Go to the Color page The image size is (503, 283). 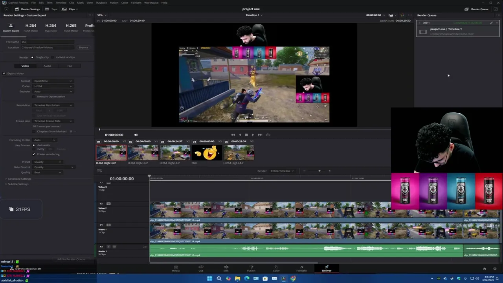pos(276,268)
